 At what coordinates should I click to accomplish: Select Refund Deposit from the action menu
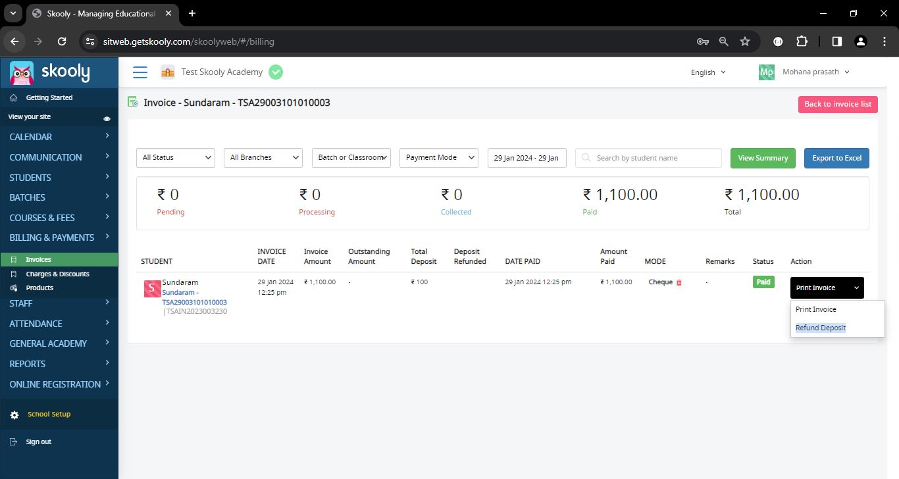pyautogui.click(x=820, y=328)
